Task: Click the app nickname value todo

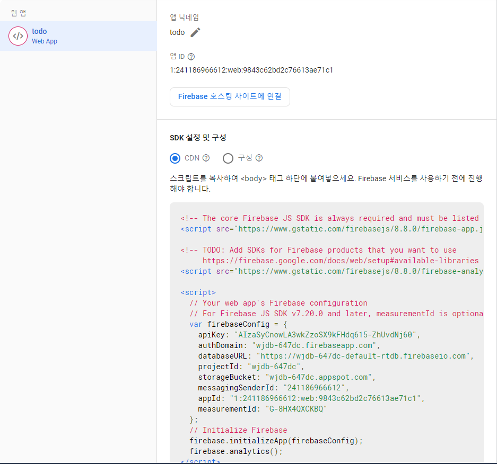Action: coord(177,32)
